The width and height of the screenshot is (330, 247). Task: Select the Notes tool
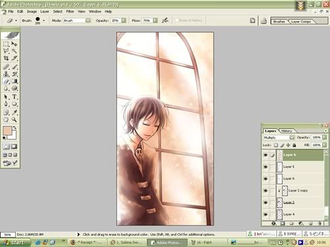point(6,113)
